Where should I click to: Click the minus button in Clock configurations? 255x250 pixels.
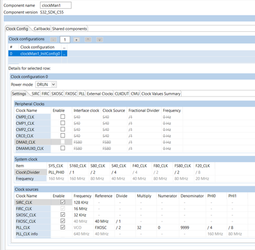pyautogui.click(x=54, y=39)
